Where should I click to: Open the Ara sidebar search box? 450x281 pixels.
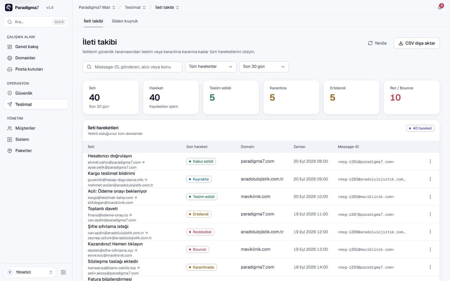(x=36, y=22)
